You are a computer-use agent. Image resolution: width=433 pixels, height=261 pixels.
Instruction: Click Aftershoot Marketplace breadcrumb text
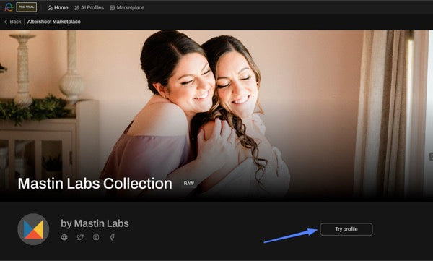tap(54, 22)
